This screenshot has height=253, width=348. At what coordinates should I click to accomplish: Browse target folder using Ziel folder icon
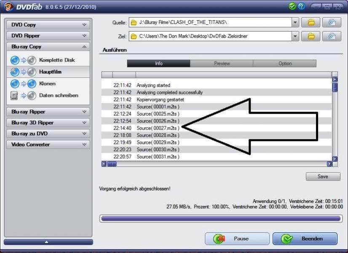[311, 36]
